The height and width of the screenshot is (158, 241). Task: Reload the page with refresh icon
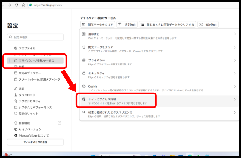pos(17,5)
